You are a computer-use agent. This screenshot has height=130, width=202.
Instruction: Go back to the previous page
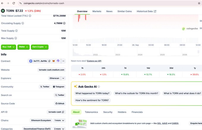pos(2,3)
